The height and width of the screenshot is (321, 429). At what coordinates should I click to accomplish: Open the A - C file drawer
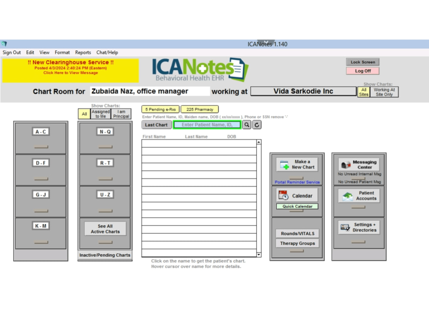click(41, 138)
